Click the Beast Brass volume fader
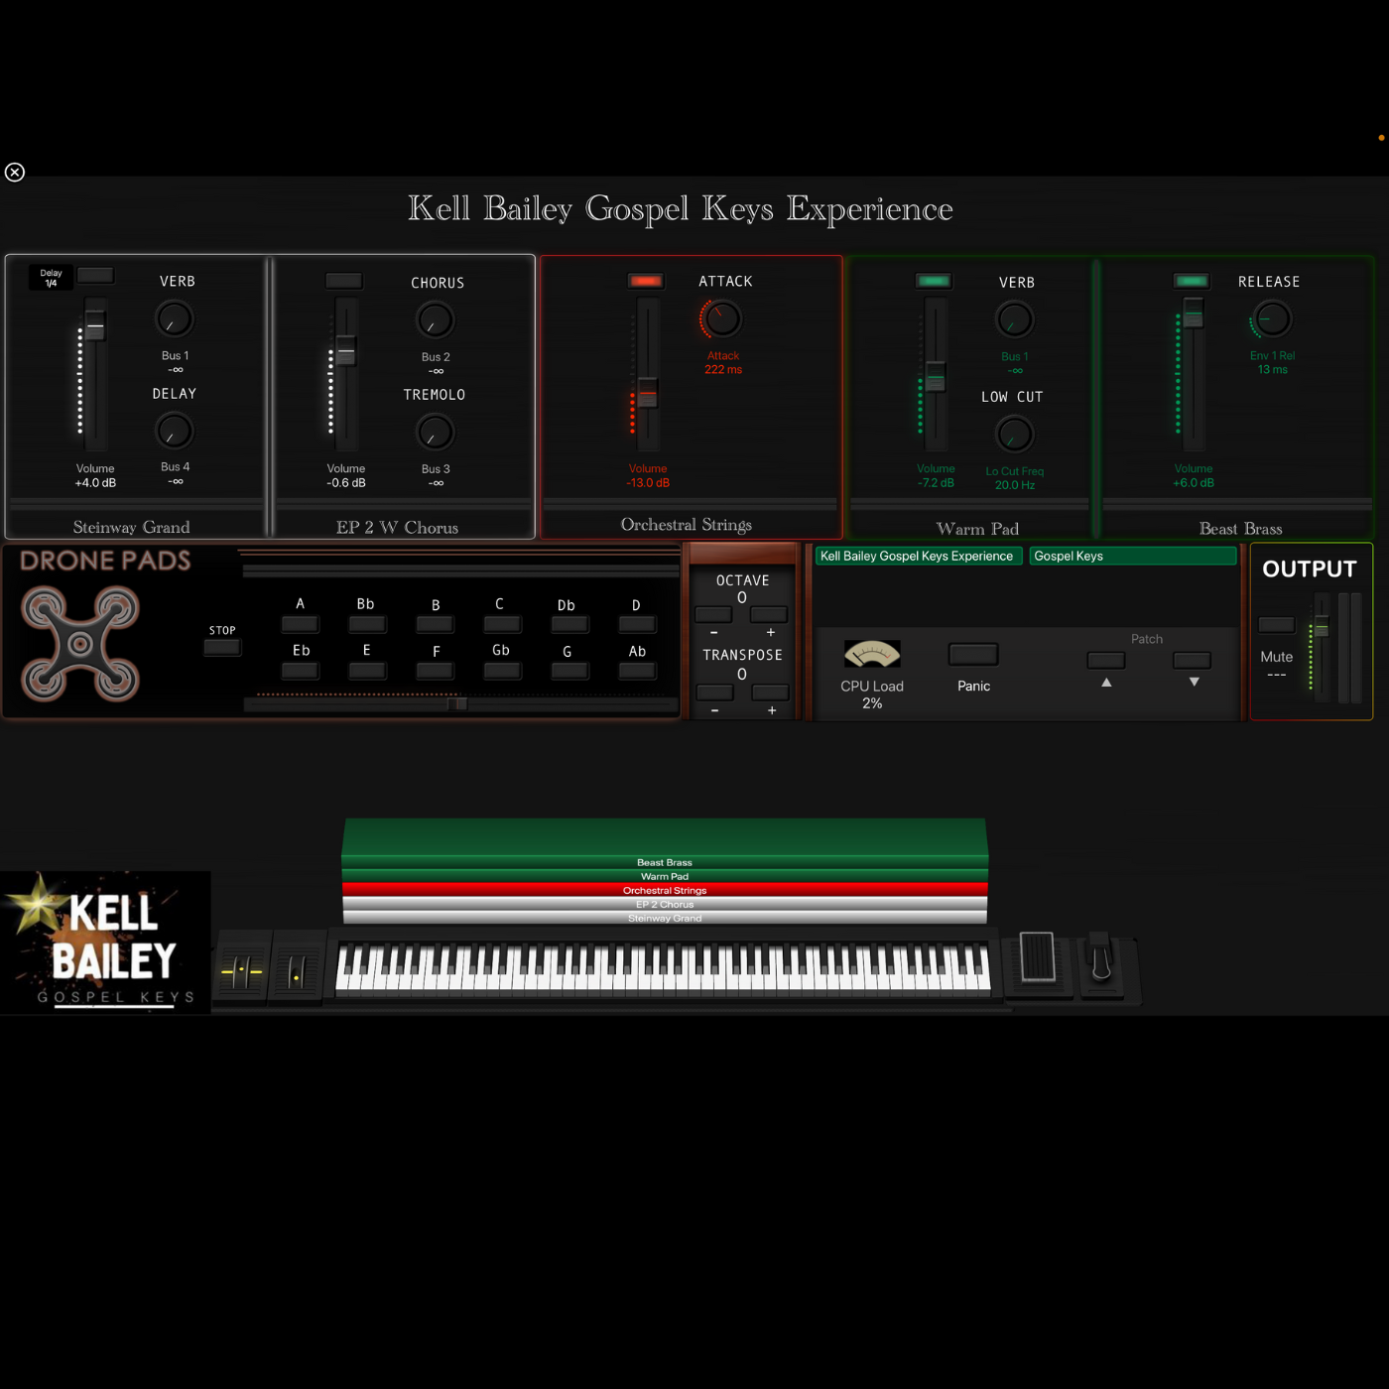 click(1193, 314)
